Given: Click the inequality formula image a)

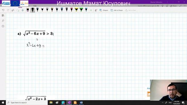Looking at the screenshot, I should click(x=36, y=34).
